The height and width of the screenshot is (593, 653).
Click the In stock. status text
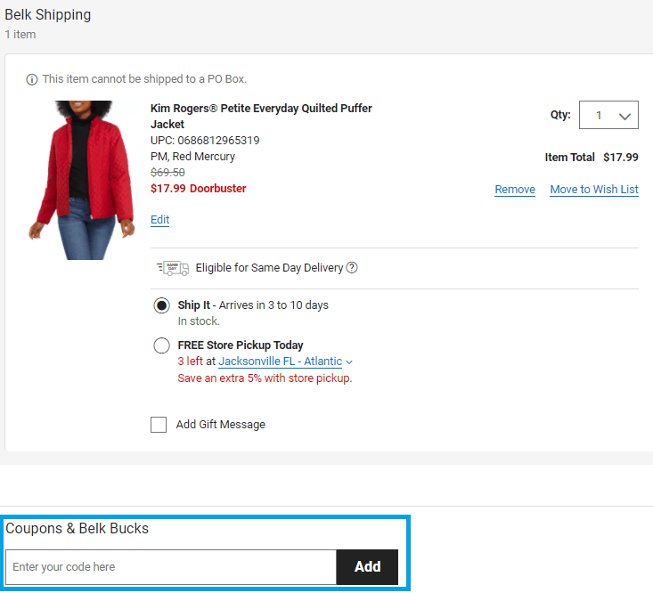click(199, 321)
